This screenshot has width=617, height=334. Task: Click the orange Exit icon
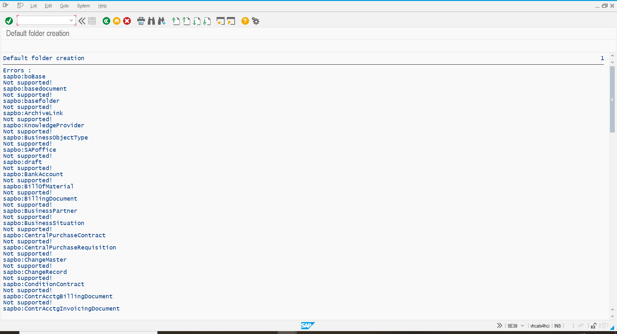coord(117,21)
